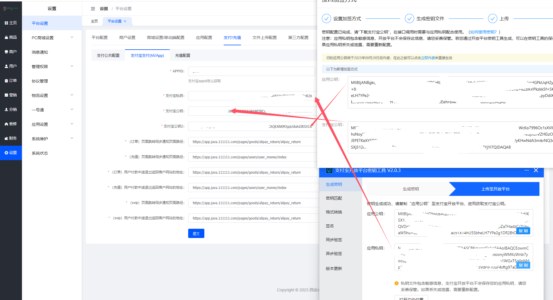Open 财务 in the dark sidebar
Viewport: 553px width, 300px height.
coord(11,138)
